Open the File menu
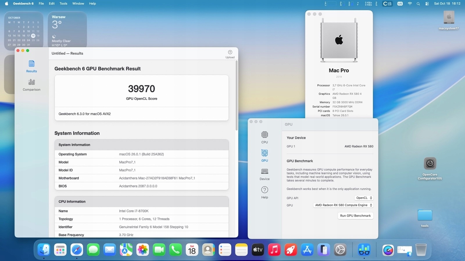The image size is (465, 261). coord(41,3)
